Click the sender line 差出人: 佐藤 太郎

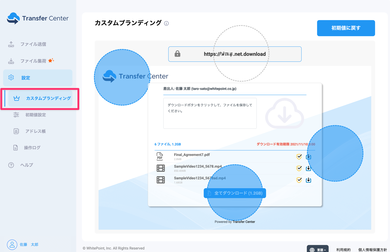pyautogui.click(x=200, y=89)
